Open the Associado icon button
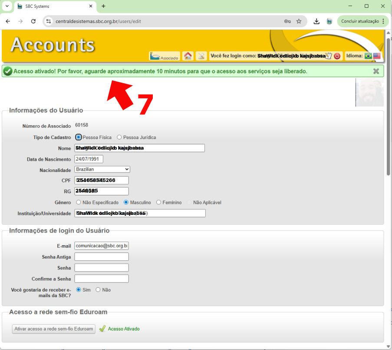The image size is (392, 350). tap(165, 56)
